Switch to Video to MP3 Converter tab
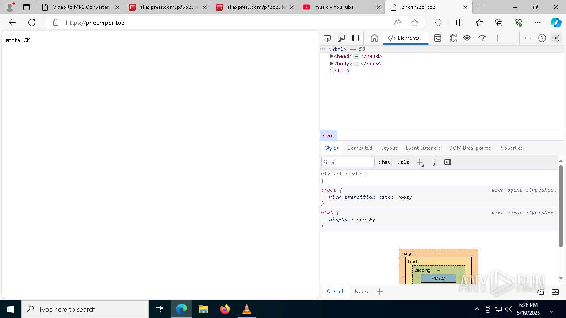The height and width of the screenshot is (318, 566). pyautogui.click(x=80, y=7)
